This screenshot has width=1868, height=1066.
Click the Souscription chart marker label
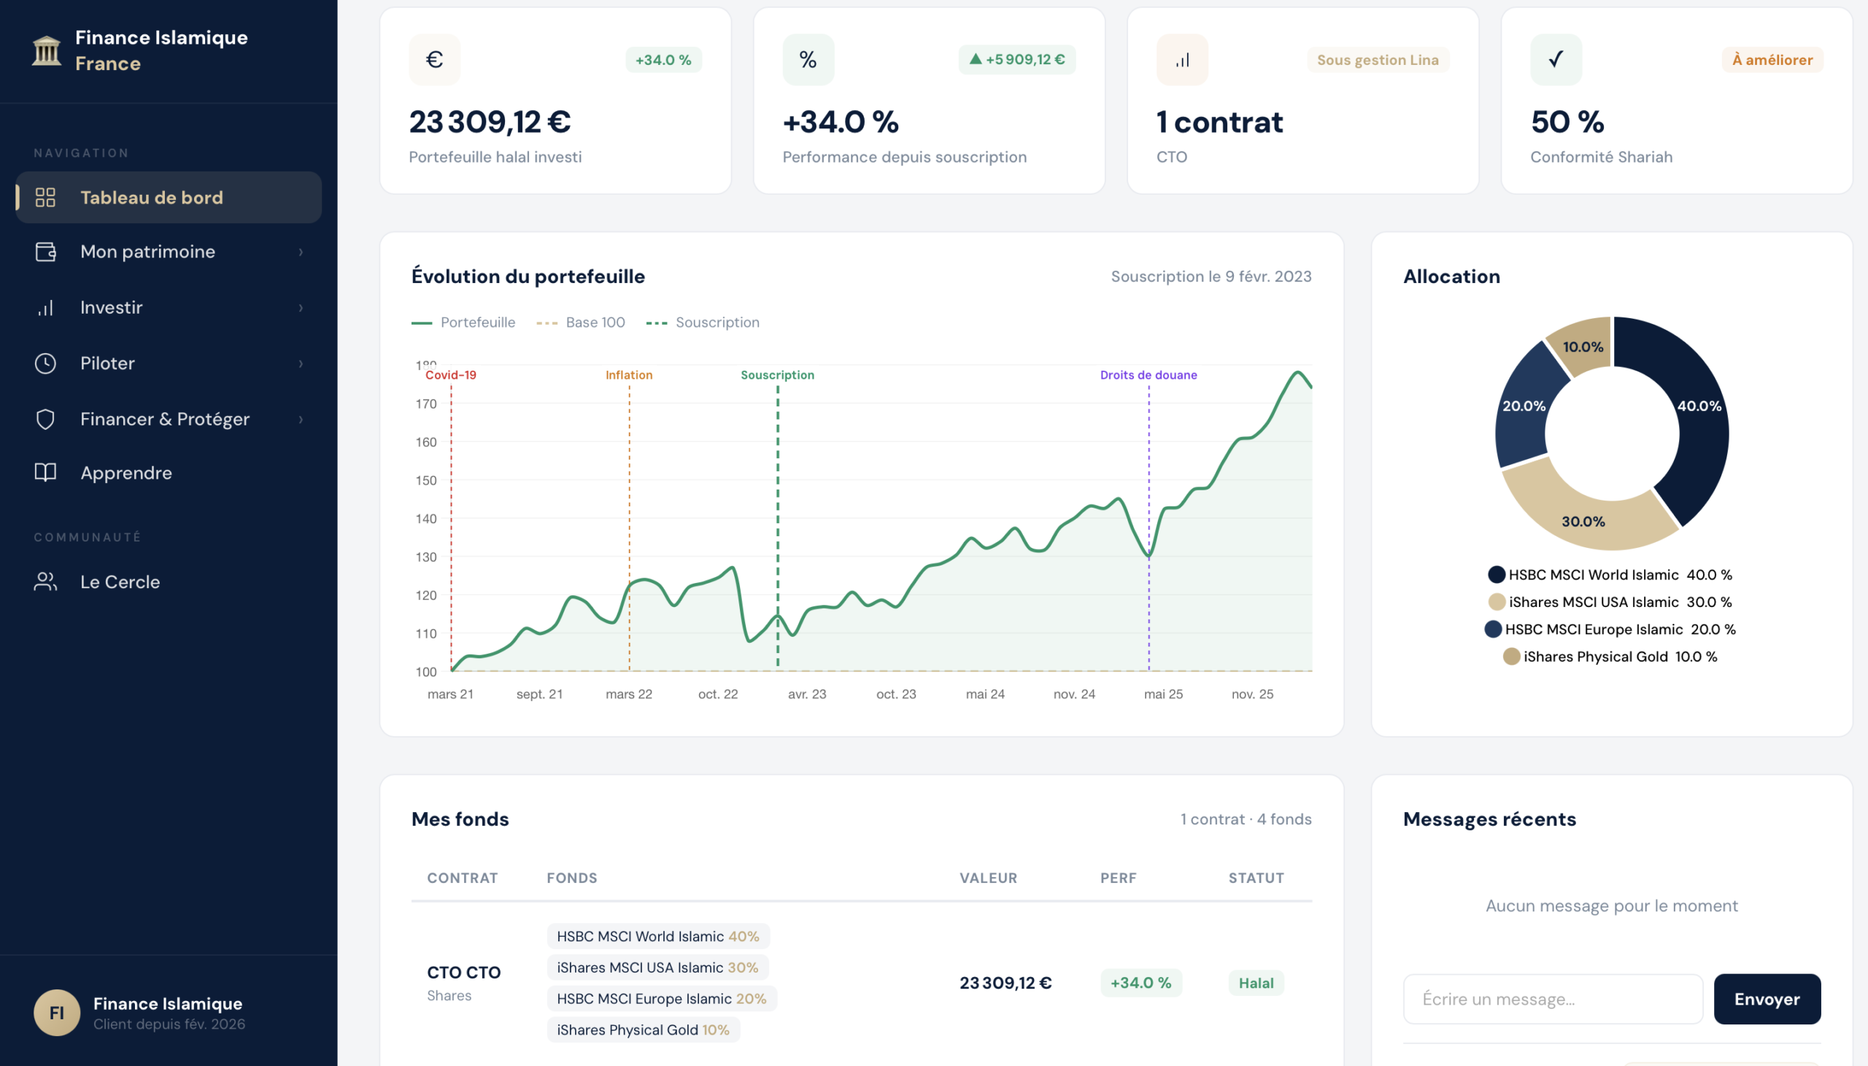[777, 375]
